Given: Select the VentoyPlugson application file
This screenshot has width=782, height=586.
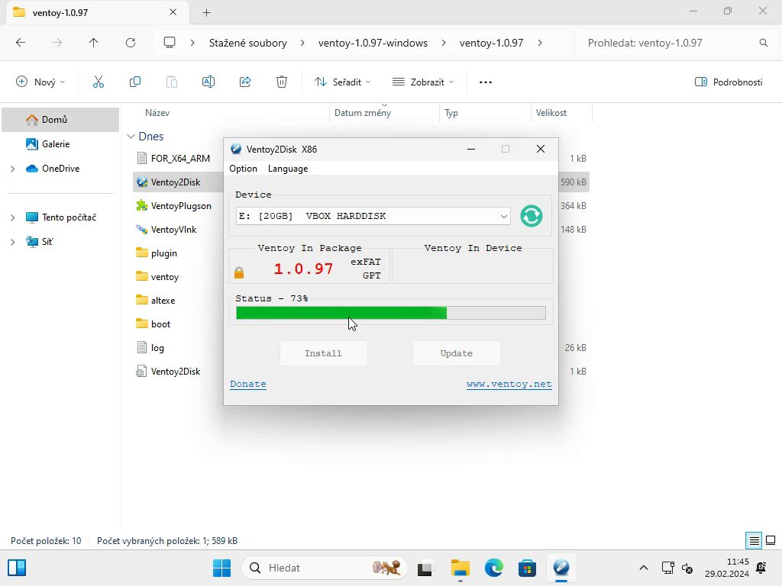Looking at the screenshot, I should (x=180, y=206).
